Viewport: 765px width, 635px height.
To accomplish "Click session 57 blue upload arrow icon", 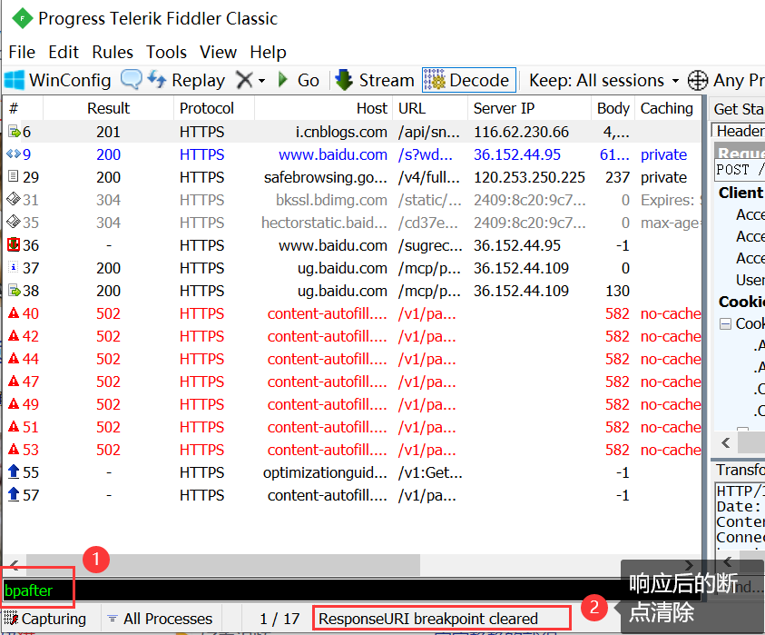I will pos(14,494).
